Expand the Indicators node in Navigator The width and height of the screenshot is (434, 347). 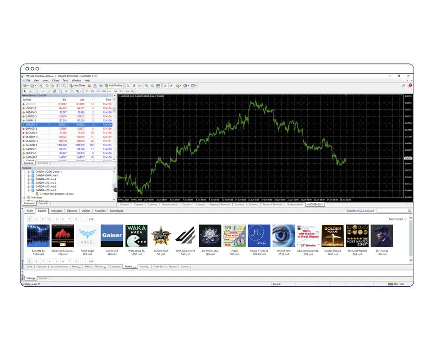(x=25, y=197)
